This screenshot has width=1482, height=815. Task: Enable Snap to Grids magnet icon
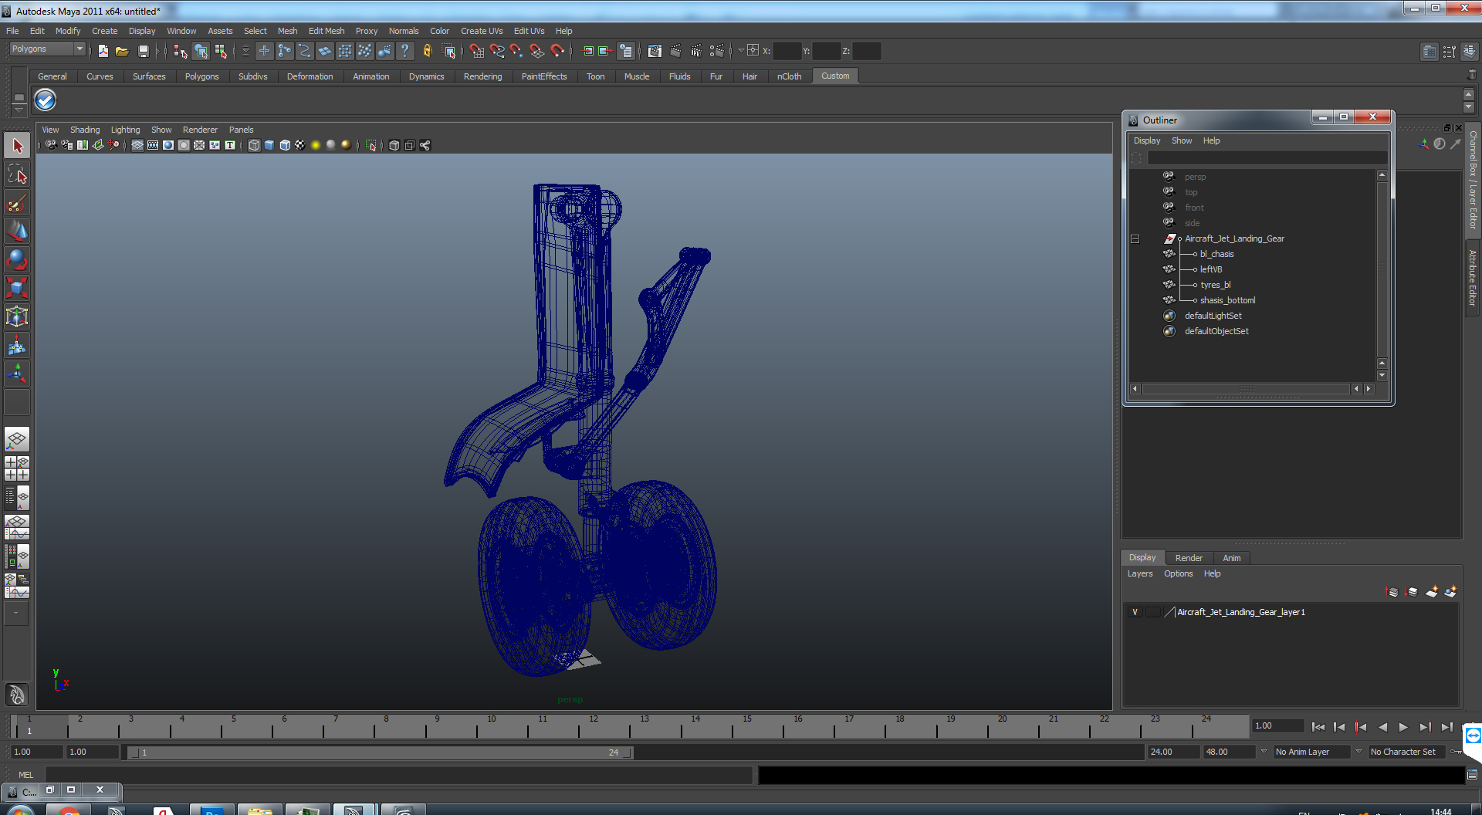pos(477,51)
